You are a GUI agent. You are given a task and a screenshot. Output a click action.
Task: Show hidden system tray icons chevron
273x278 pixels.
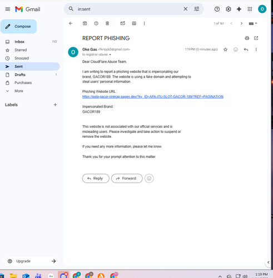(220, 276)
